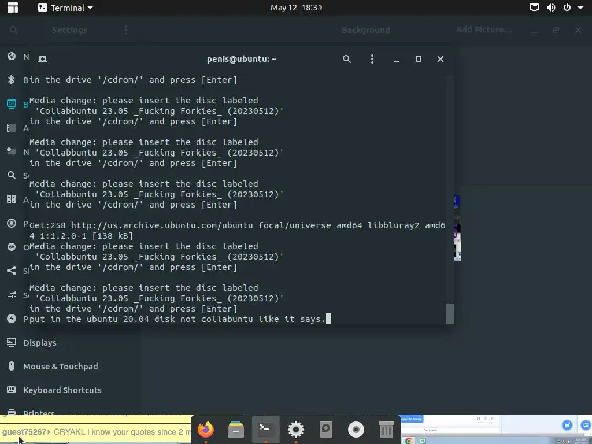The height and width of the screenshot is (444, 592).
Task: Click the volume speaker icon in top bar
Action: pos(551,8)
